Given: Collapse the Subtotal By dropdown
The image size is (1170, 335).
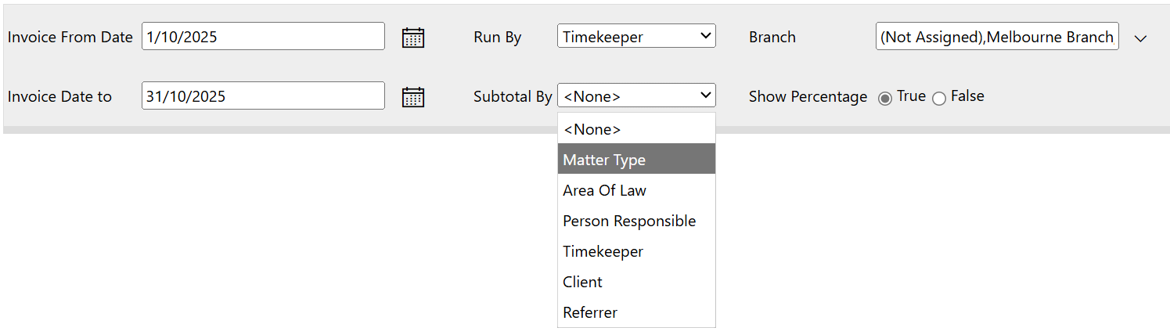Looking at the screenshot, I should [x=636, y=95].
